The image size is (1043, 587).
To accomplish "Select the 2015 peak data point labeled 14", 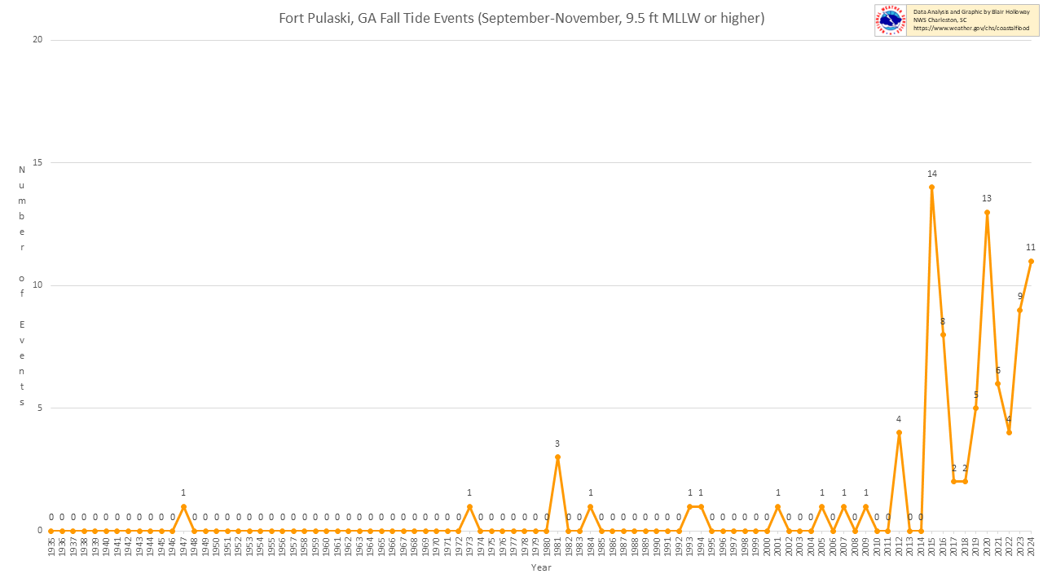I will (931, 188).
